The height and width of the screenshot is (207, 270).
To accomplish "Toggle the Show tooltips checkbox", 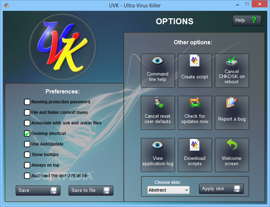I will tap(27, 155).
